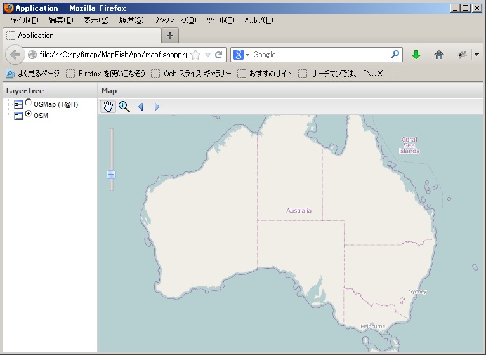Open the URL history dropdown arrow
The height and width of the screenshot is (355, 486).
click(x=207, y=55)
